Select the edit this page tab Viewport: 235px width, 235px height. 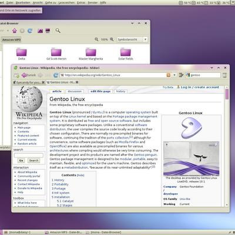pyautogui.click(x=100, y=91)
